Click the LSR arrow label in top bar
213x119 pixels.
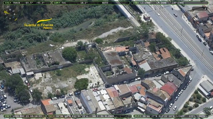135,3
